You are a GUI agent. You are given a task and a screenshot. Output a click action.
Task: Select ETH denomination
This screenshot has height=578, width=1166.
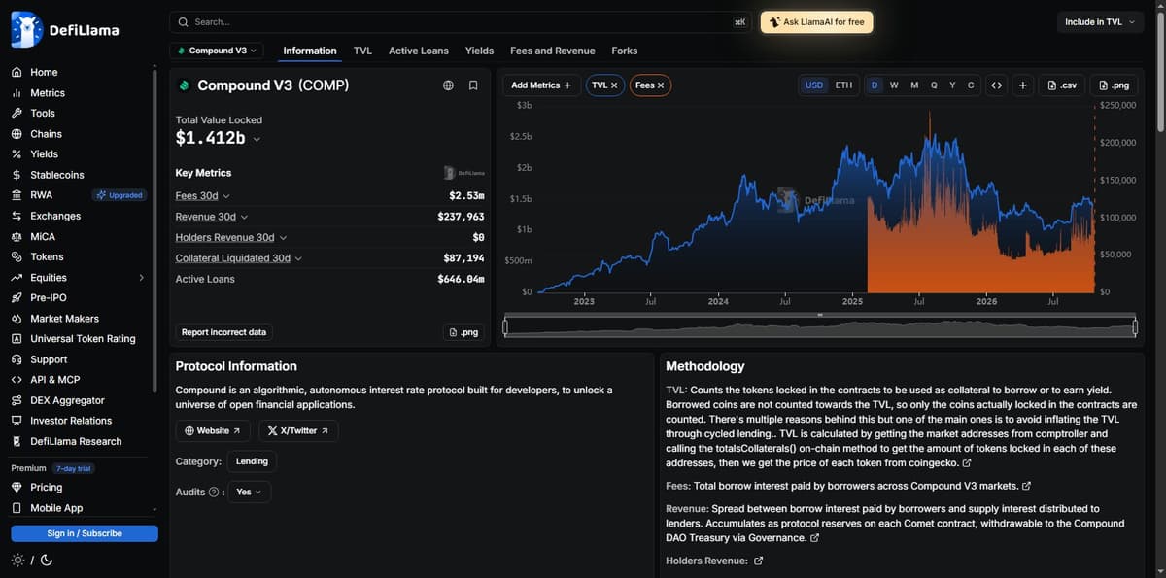[843, 85]
